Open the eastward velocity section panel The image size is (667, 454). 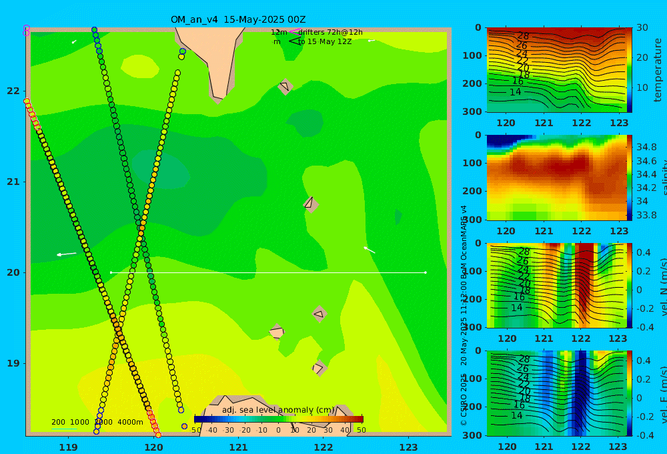click(x=556, y=393)
